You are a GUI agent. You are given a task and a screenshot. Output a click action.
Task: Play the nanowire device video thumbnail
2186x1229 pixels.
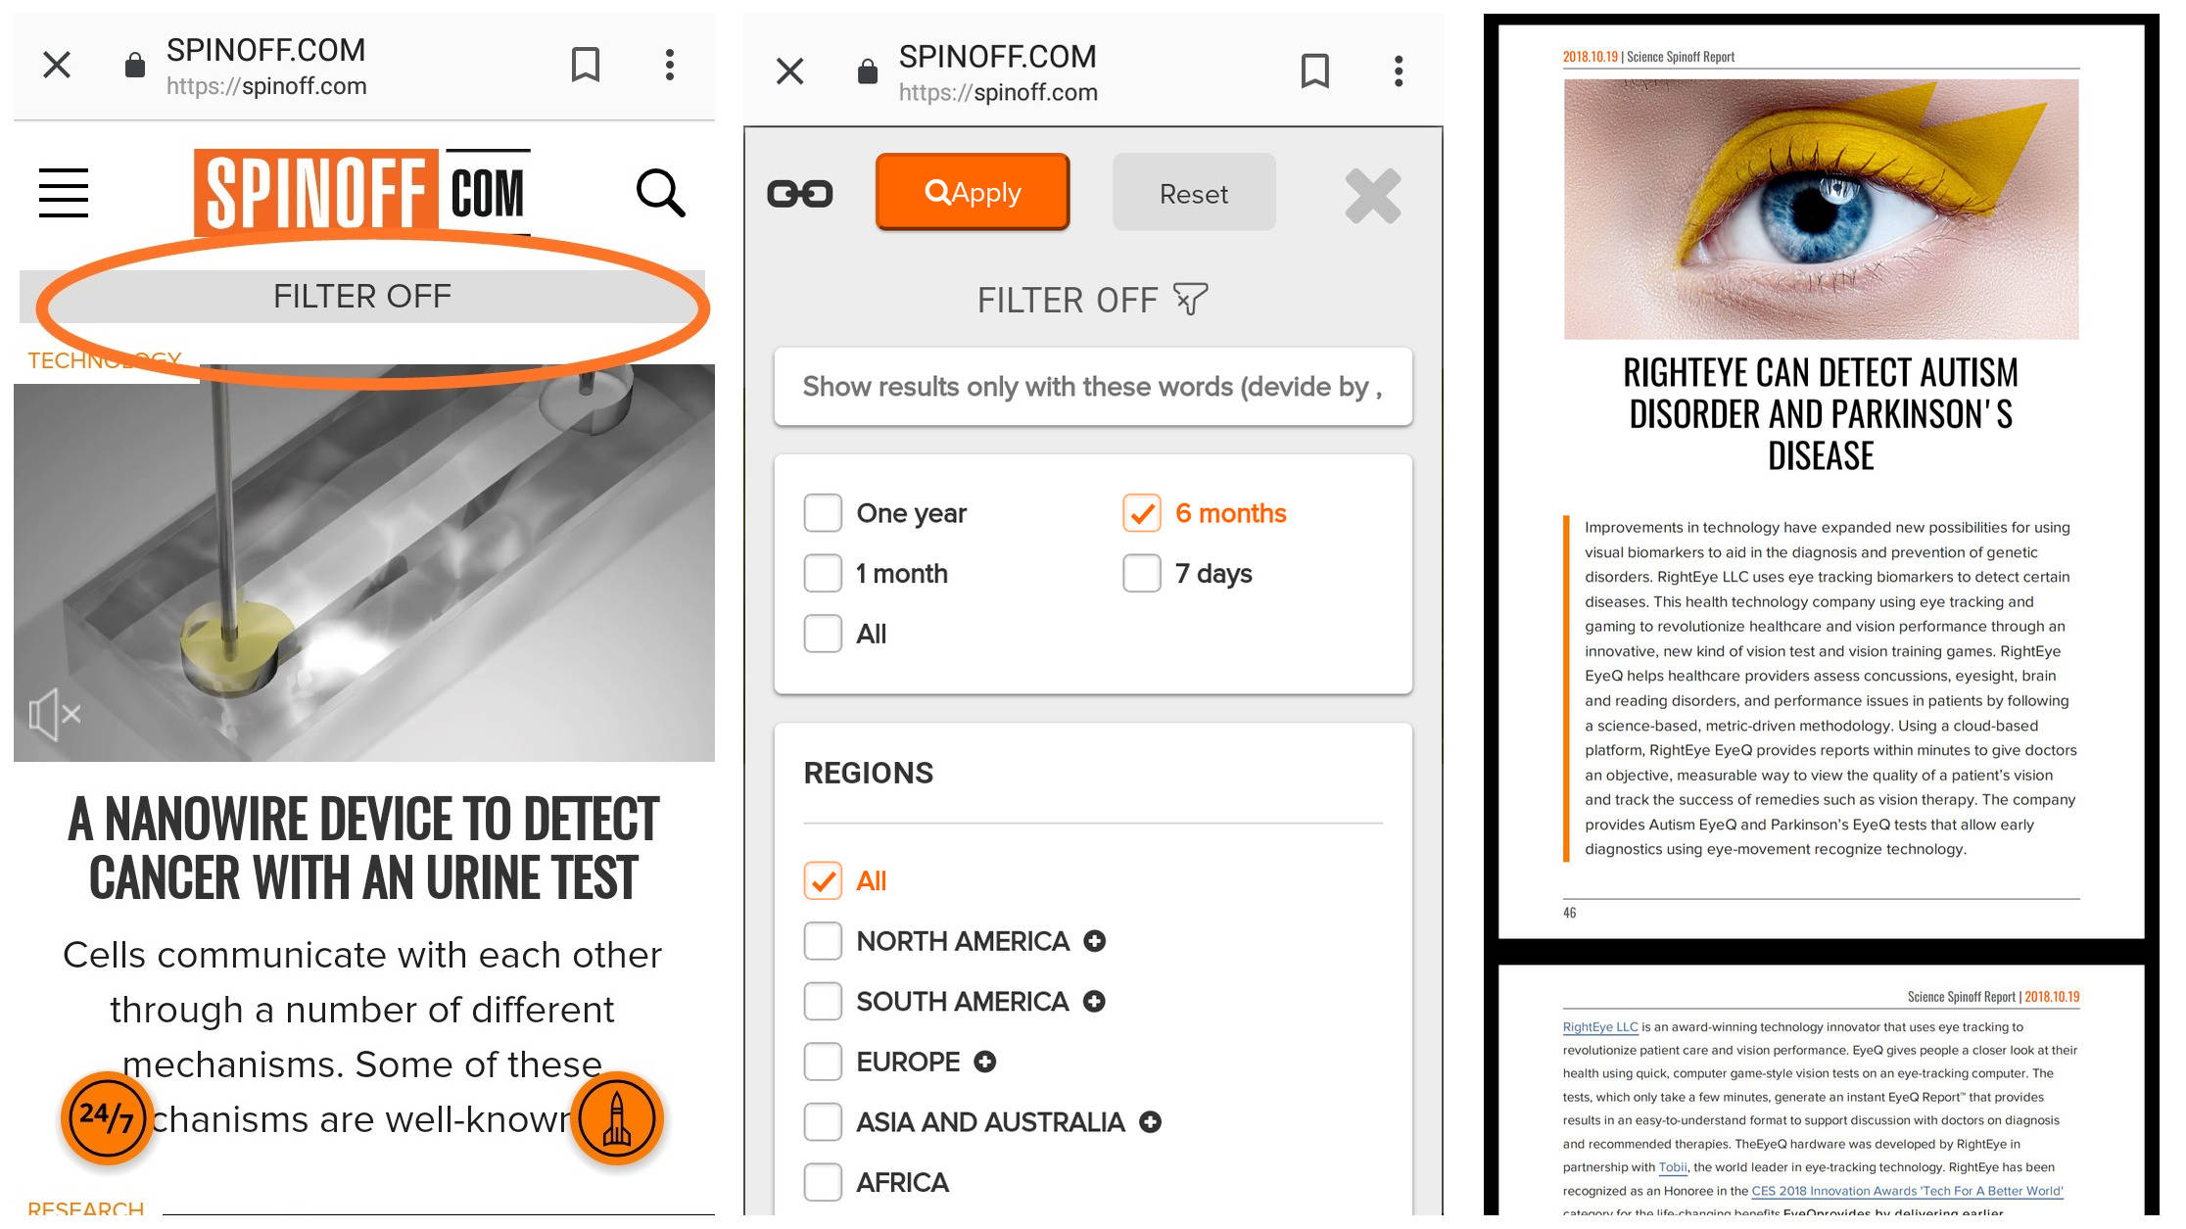pyautogui.click(x=364, y=563)
